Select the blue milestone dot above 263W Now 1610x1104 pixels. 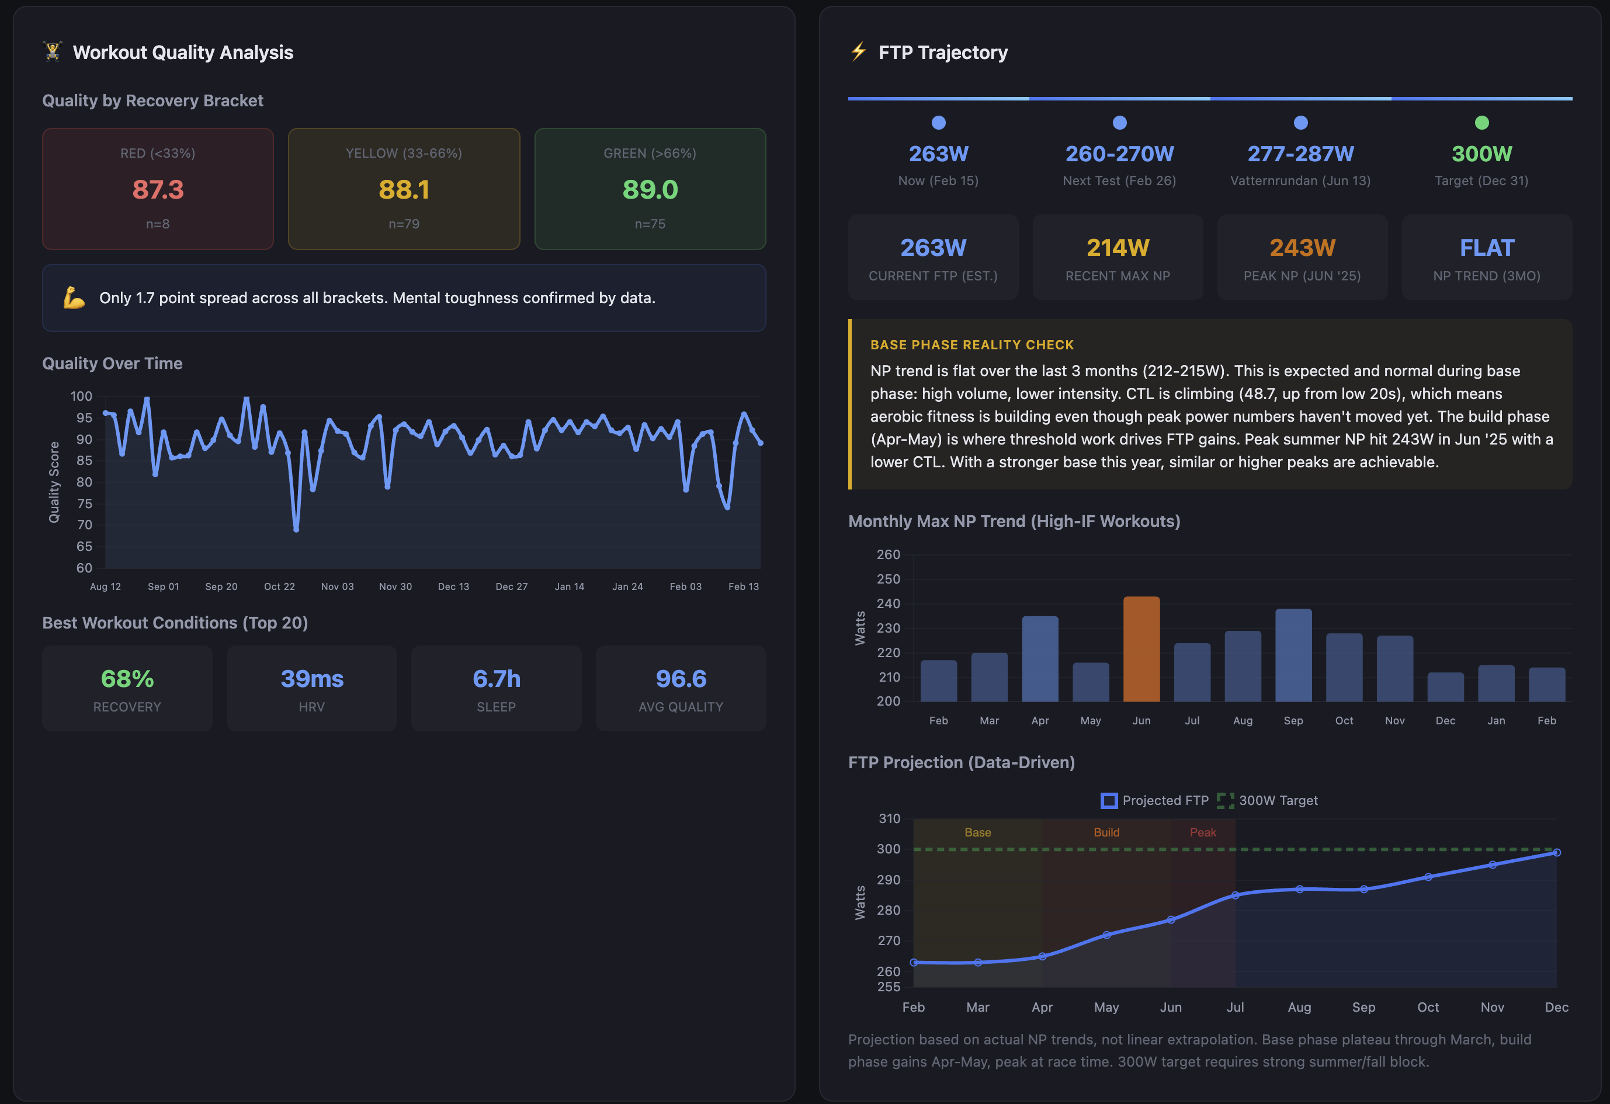click(938, 122)
